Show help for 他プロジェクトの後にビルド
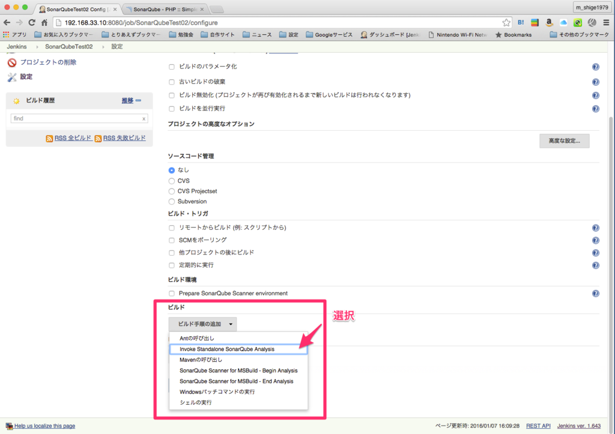The image size is (615, 434). click(595, 253)
